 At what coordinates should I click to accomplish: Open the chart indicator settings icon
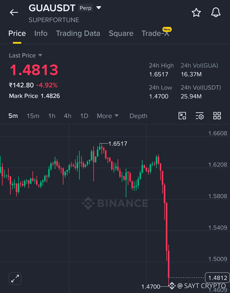coord(199,116)
